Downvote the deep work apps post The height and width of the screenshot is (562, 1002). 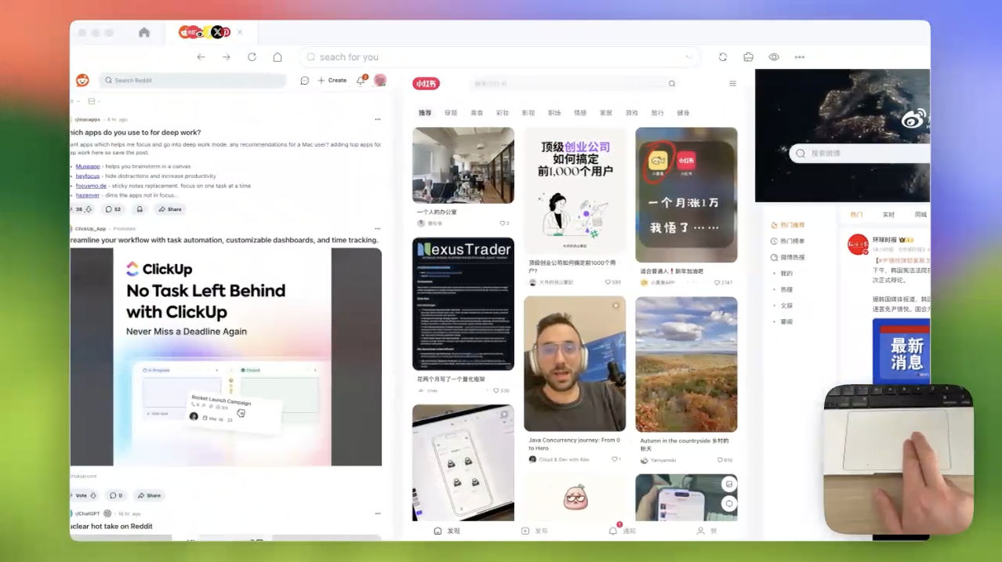[89, 209]
